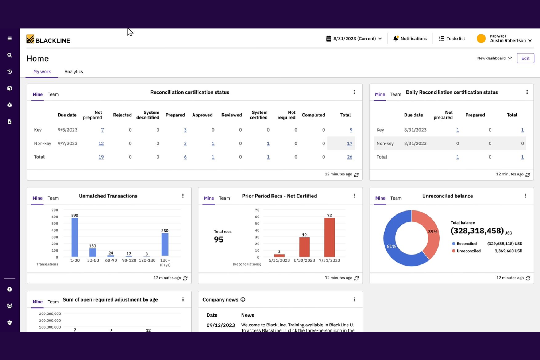The height and width of the screenshot is (360, 540).
Task: Switch to the My work tab
Action: (x=42, y=72)
